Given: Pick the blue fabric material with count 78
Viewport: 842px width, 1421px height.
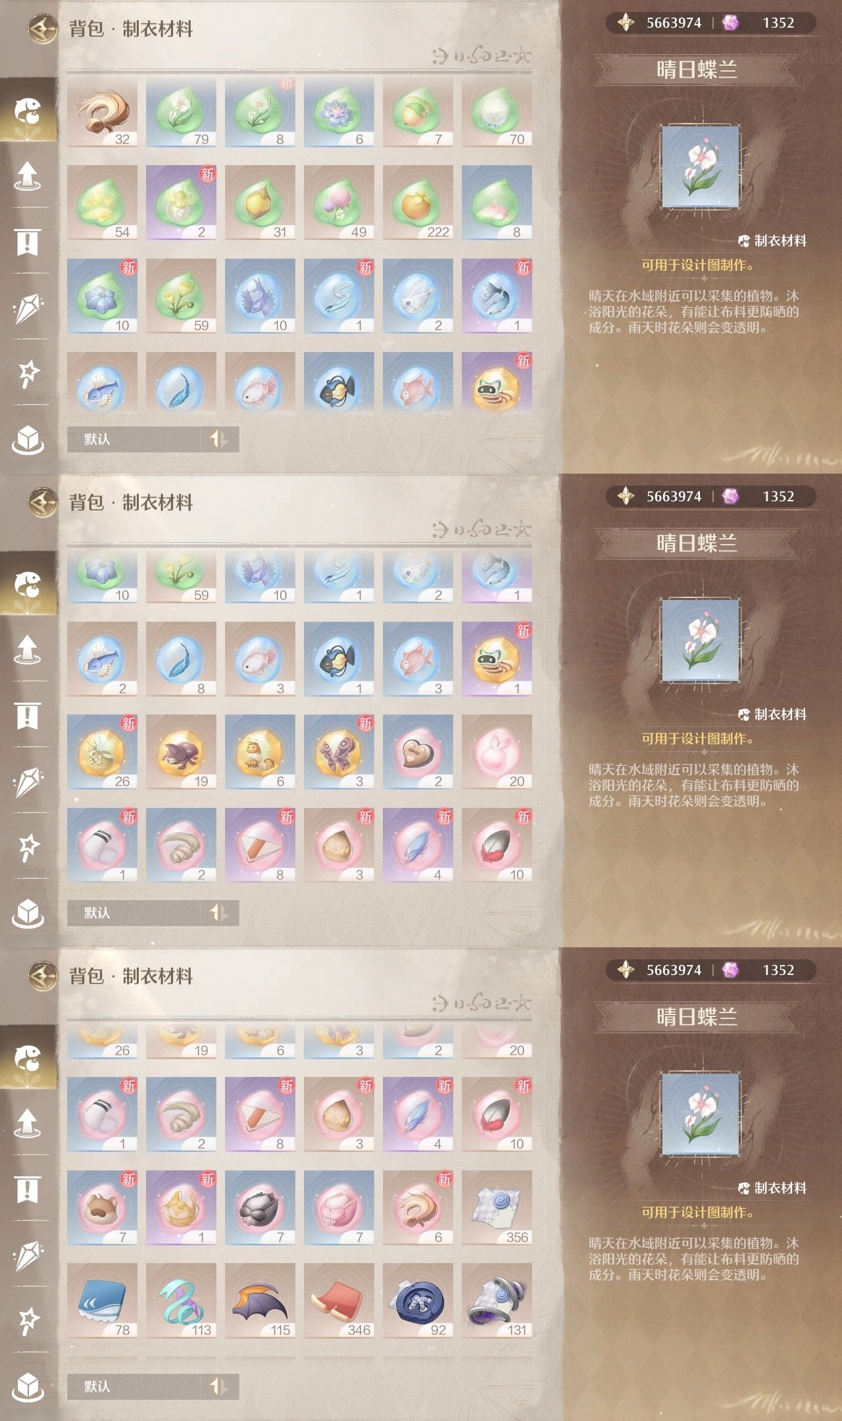Looking at the screenshot, I should (x=102, y=1301).
